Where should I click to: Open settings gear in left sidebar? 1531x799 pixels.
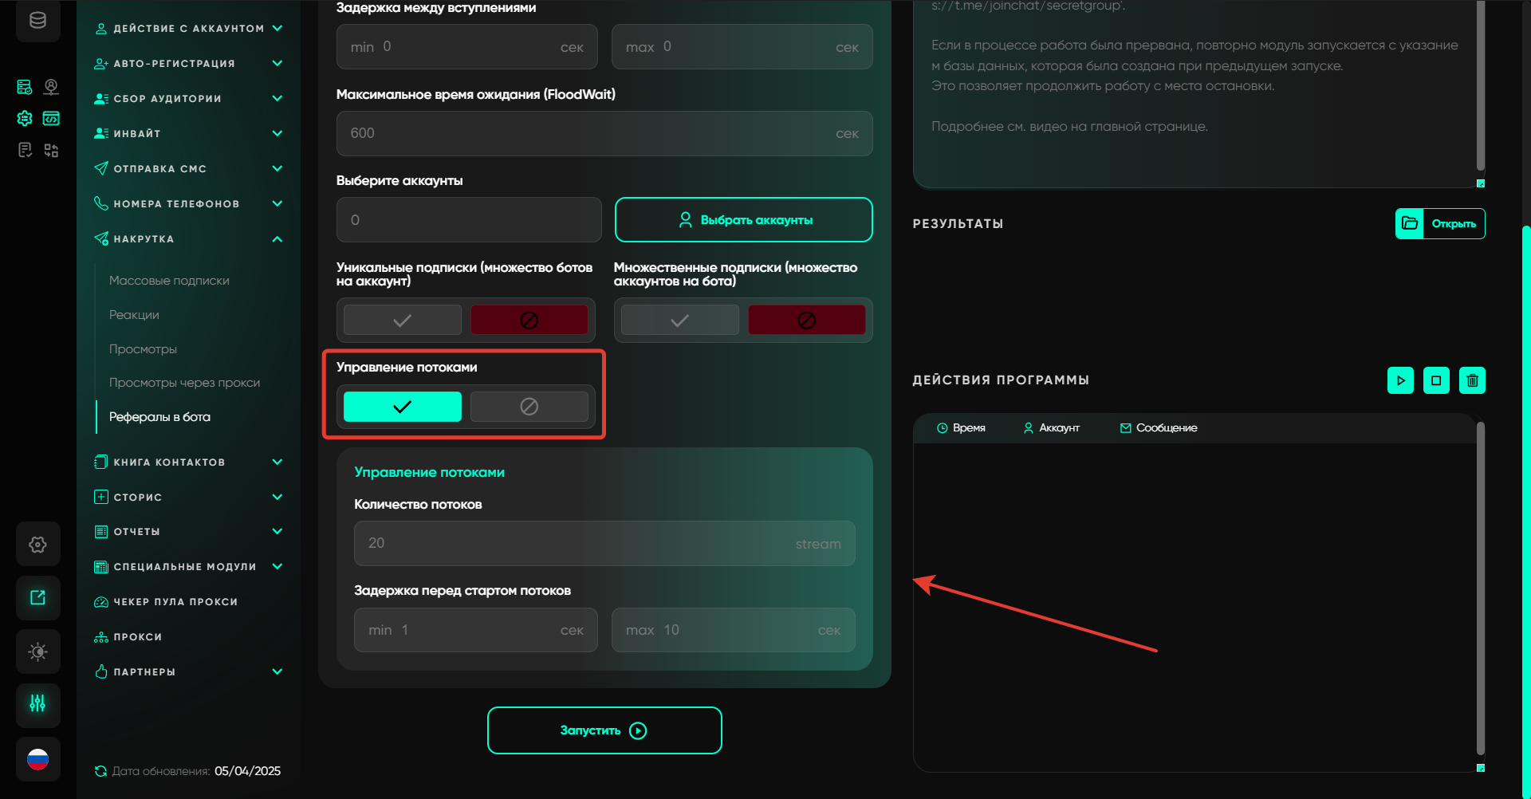(37, 545)
